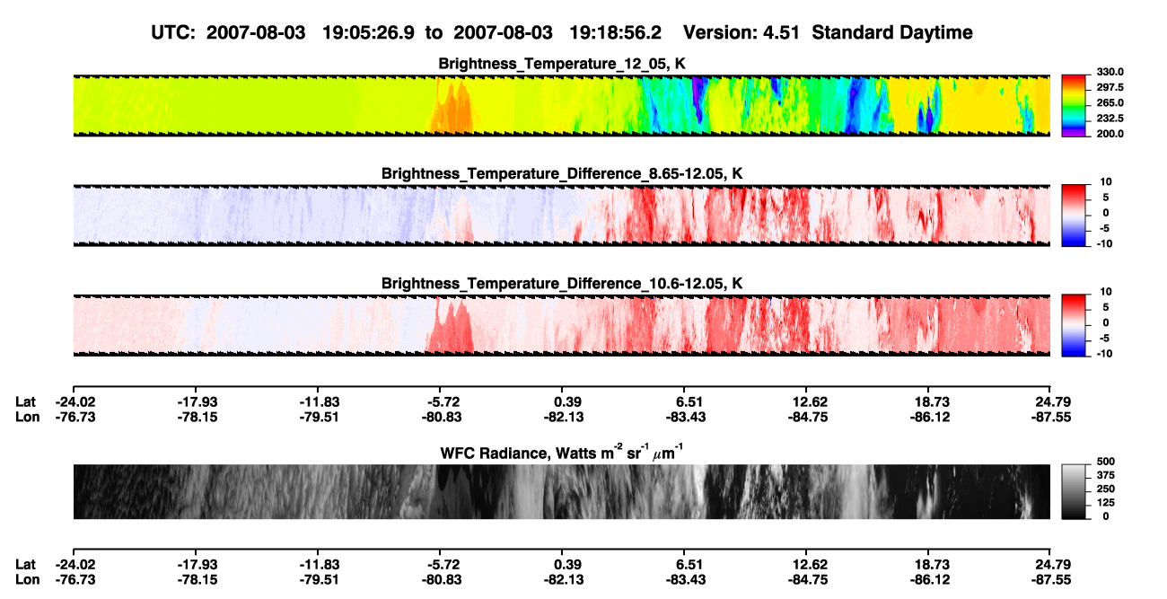Click Lon '-84.75' on the bottom-most axis

(x=810, y=580)
